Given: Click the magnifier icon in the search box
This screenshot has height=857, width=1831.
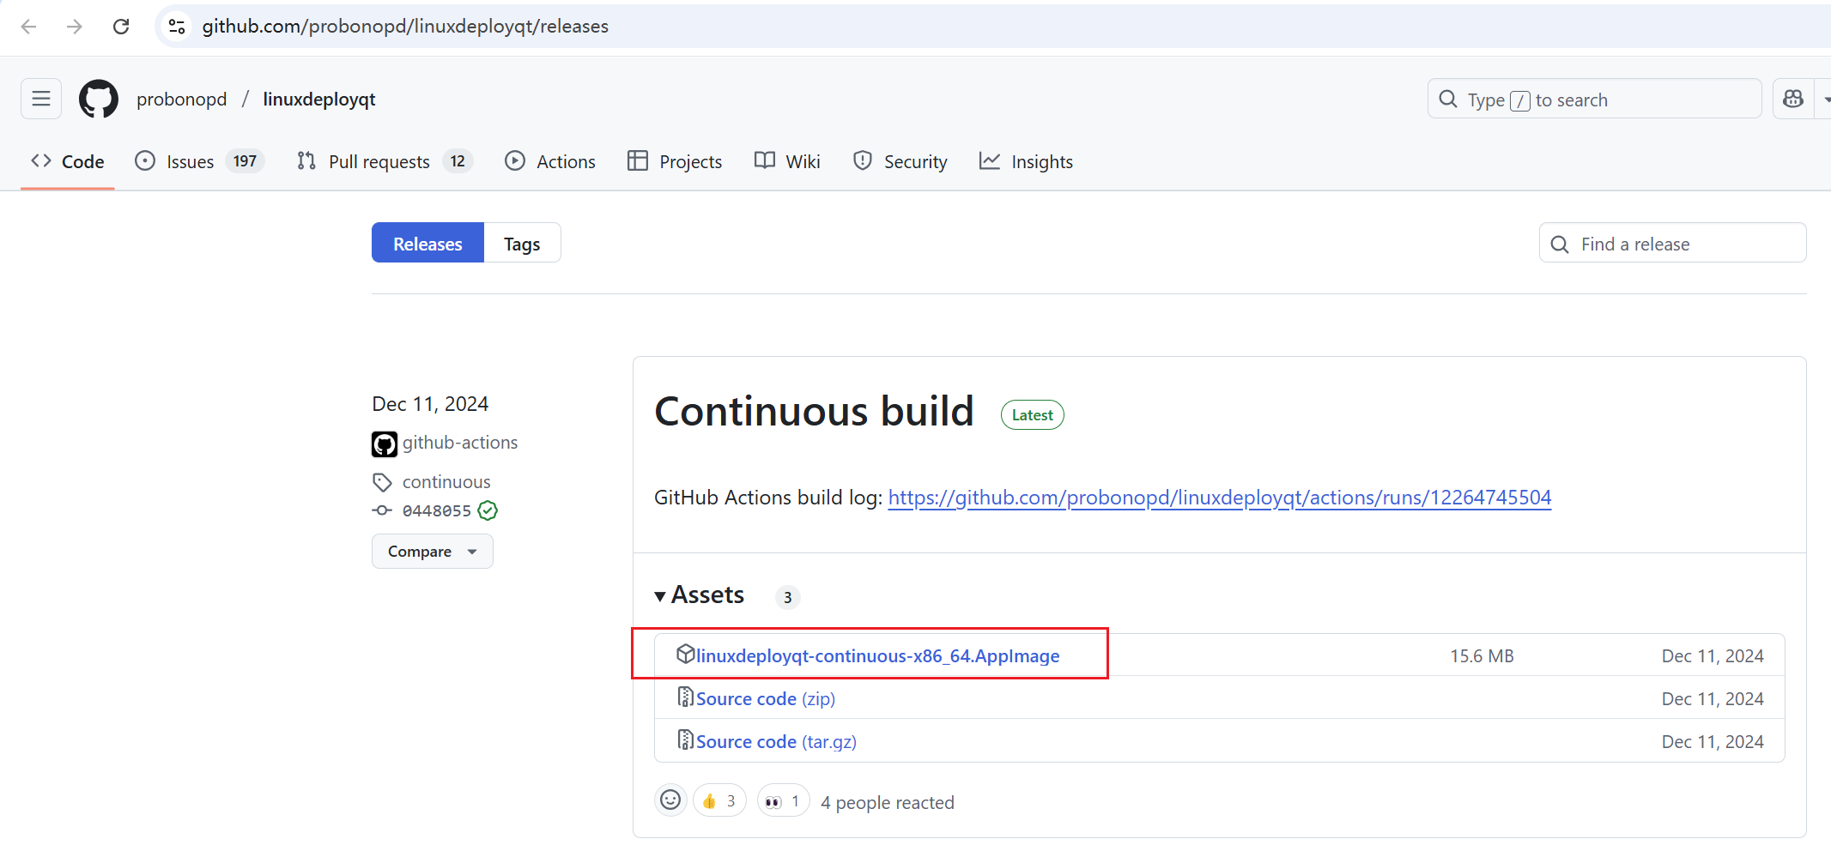Looking at the screenshot, I should tap(1448, 99).
